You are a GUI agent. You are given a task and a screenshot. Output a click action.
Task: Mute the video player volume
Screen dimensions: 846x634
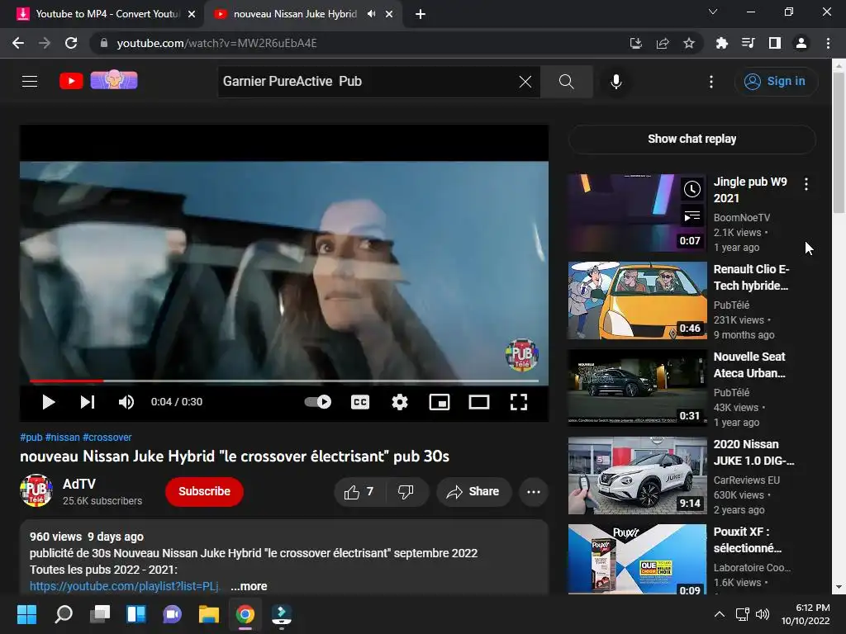126,402
